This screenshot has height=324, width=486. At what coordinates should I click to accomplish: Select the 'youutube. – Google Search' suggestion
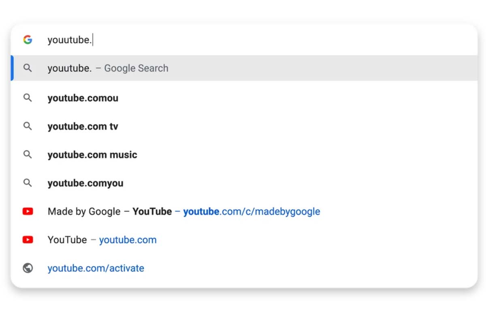click(x=244, y=68)
